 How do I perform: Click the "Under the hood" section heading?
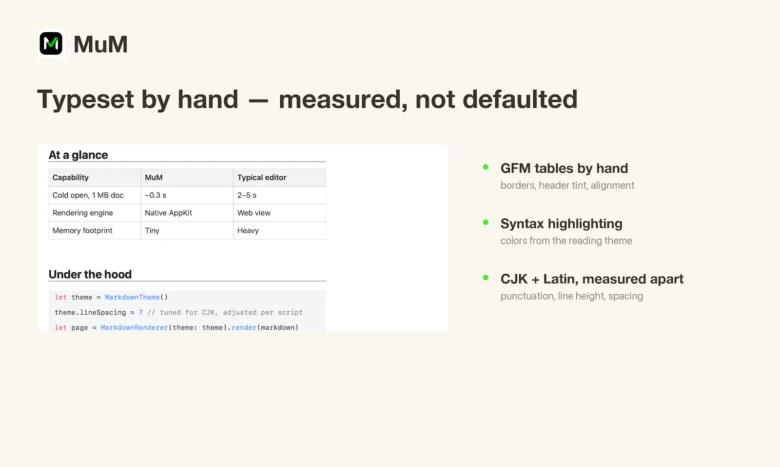pyautogui.click(x=90, y=274)
